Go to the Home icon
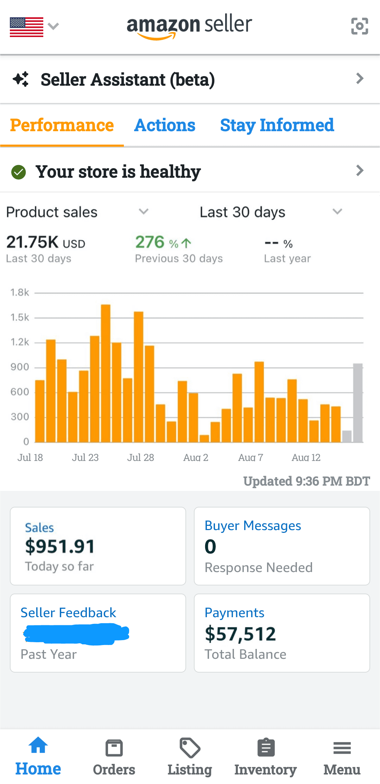 pyautogui.click(x=38, y=746)
